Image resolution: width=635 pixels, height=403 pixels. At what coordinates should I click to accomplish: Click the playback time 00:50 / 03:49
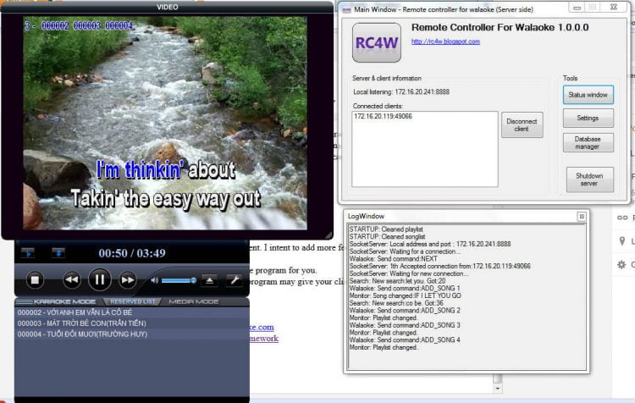point(132,253)
